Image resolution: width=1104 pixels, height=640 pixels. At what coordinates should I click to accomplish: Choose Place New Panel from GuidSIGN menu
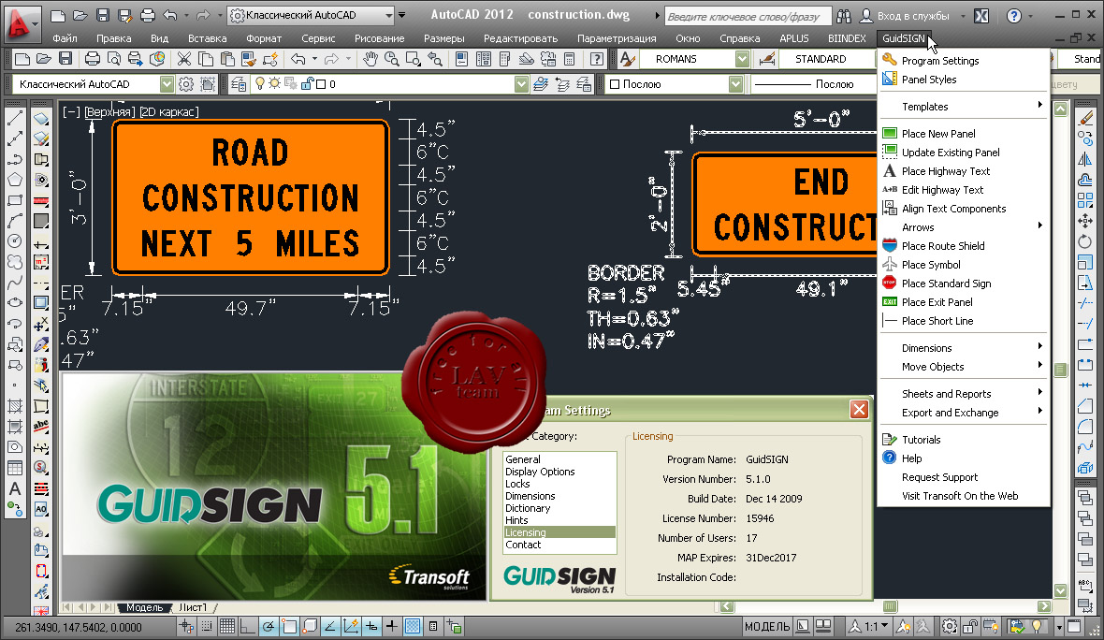(x=963, y=134)
